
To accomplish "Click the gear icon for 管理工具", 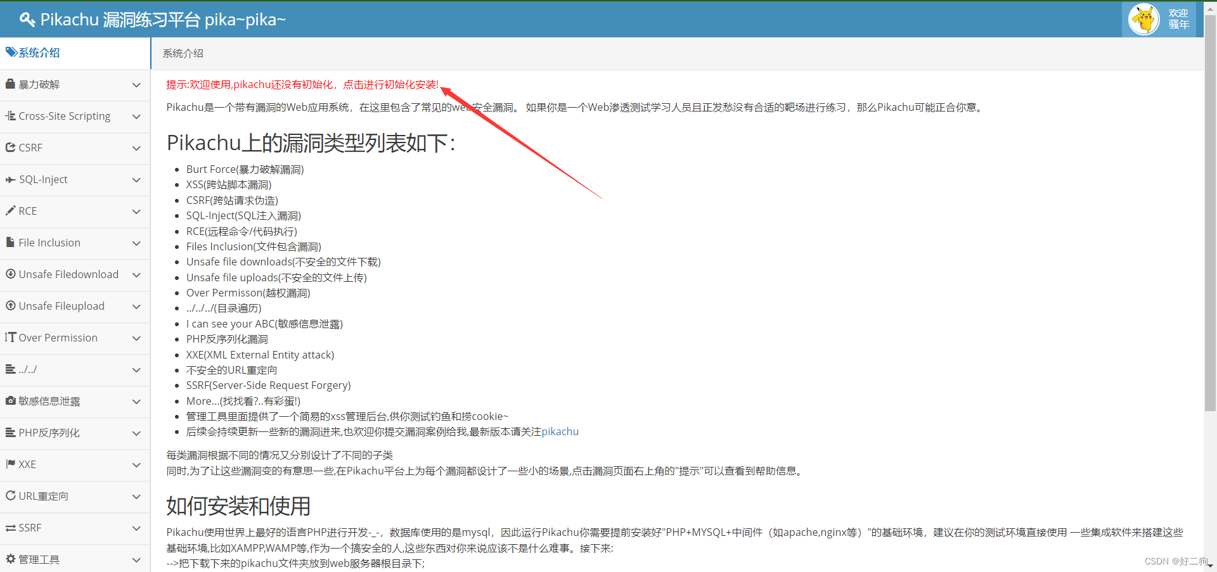I will tap(10, 559).
